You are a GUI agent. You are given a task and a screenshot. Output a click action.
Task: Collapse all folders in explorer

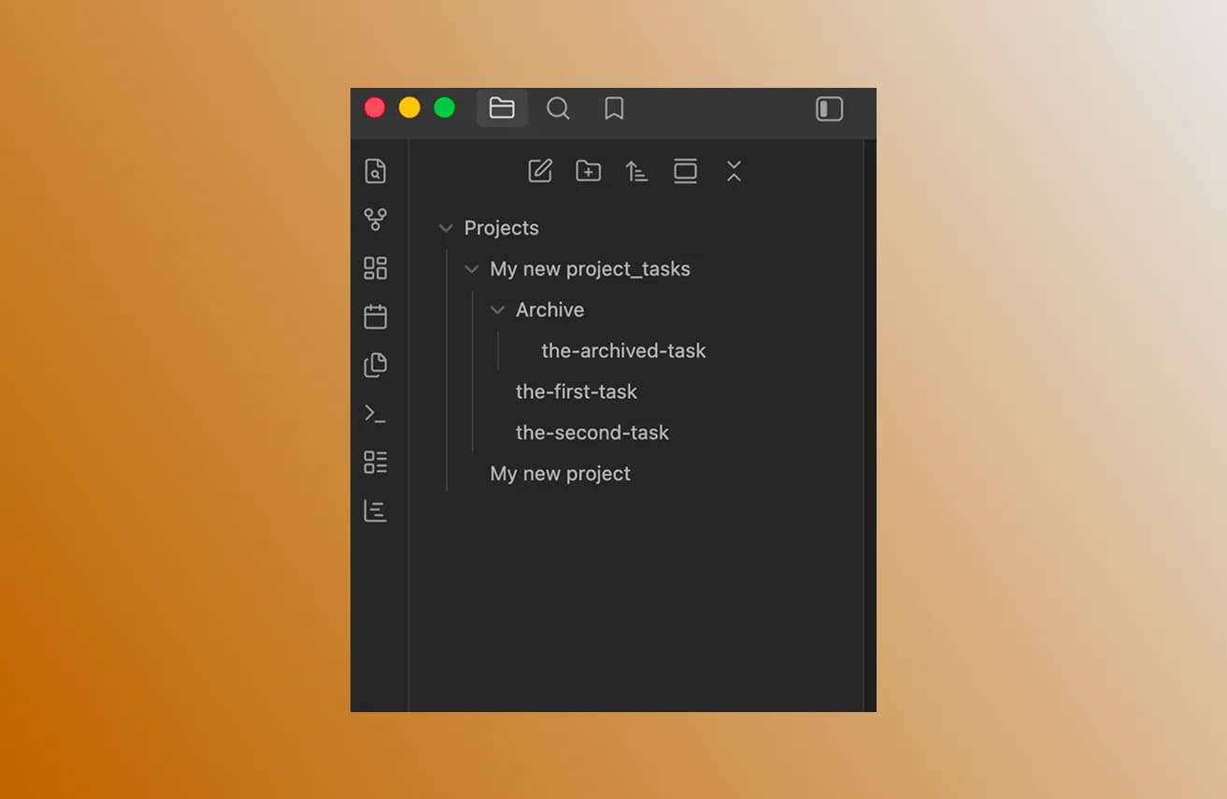click(734, 171)
